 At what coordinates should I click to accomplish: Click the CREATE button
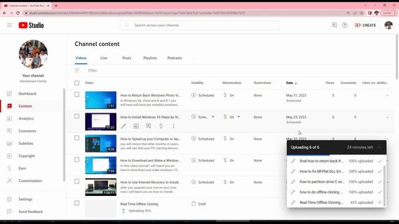coord(365,25)
